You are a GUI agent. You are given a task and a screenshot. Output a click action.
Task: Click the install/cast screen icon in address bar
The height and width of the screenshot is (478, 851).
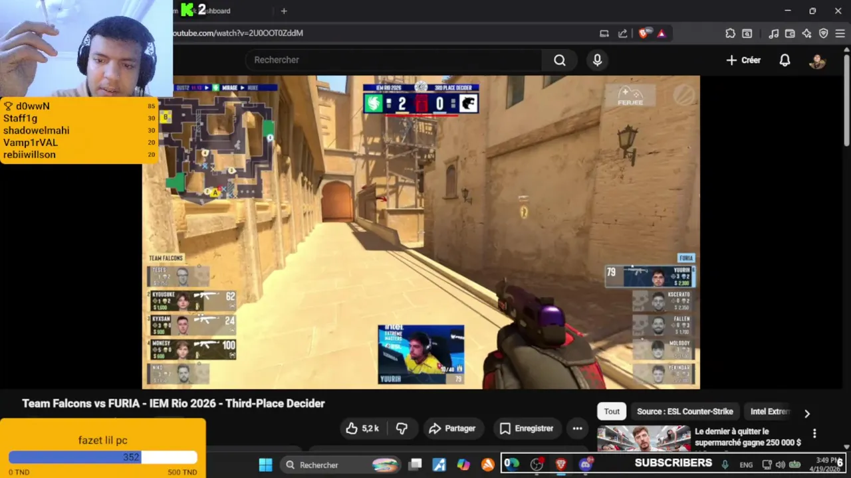tap(604, 33)
